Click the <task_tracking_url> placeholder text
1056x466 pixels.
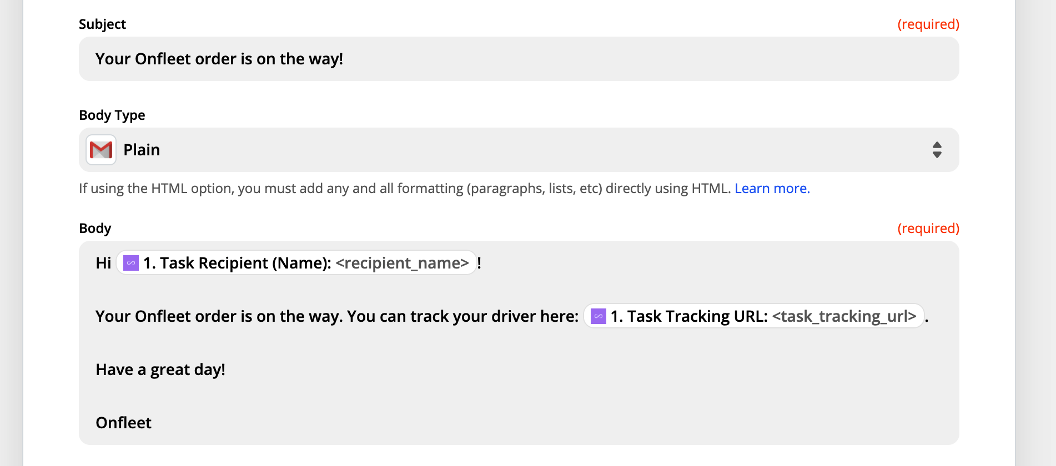click(844, 316)
